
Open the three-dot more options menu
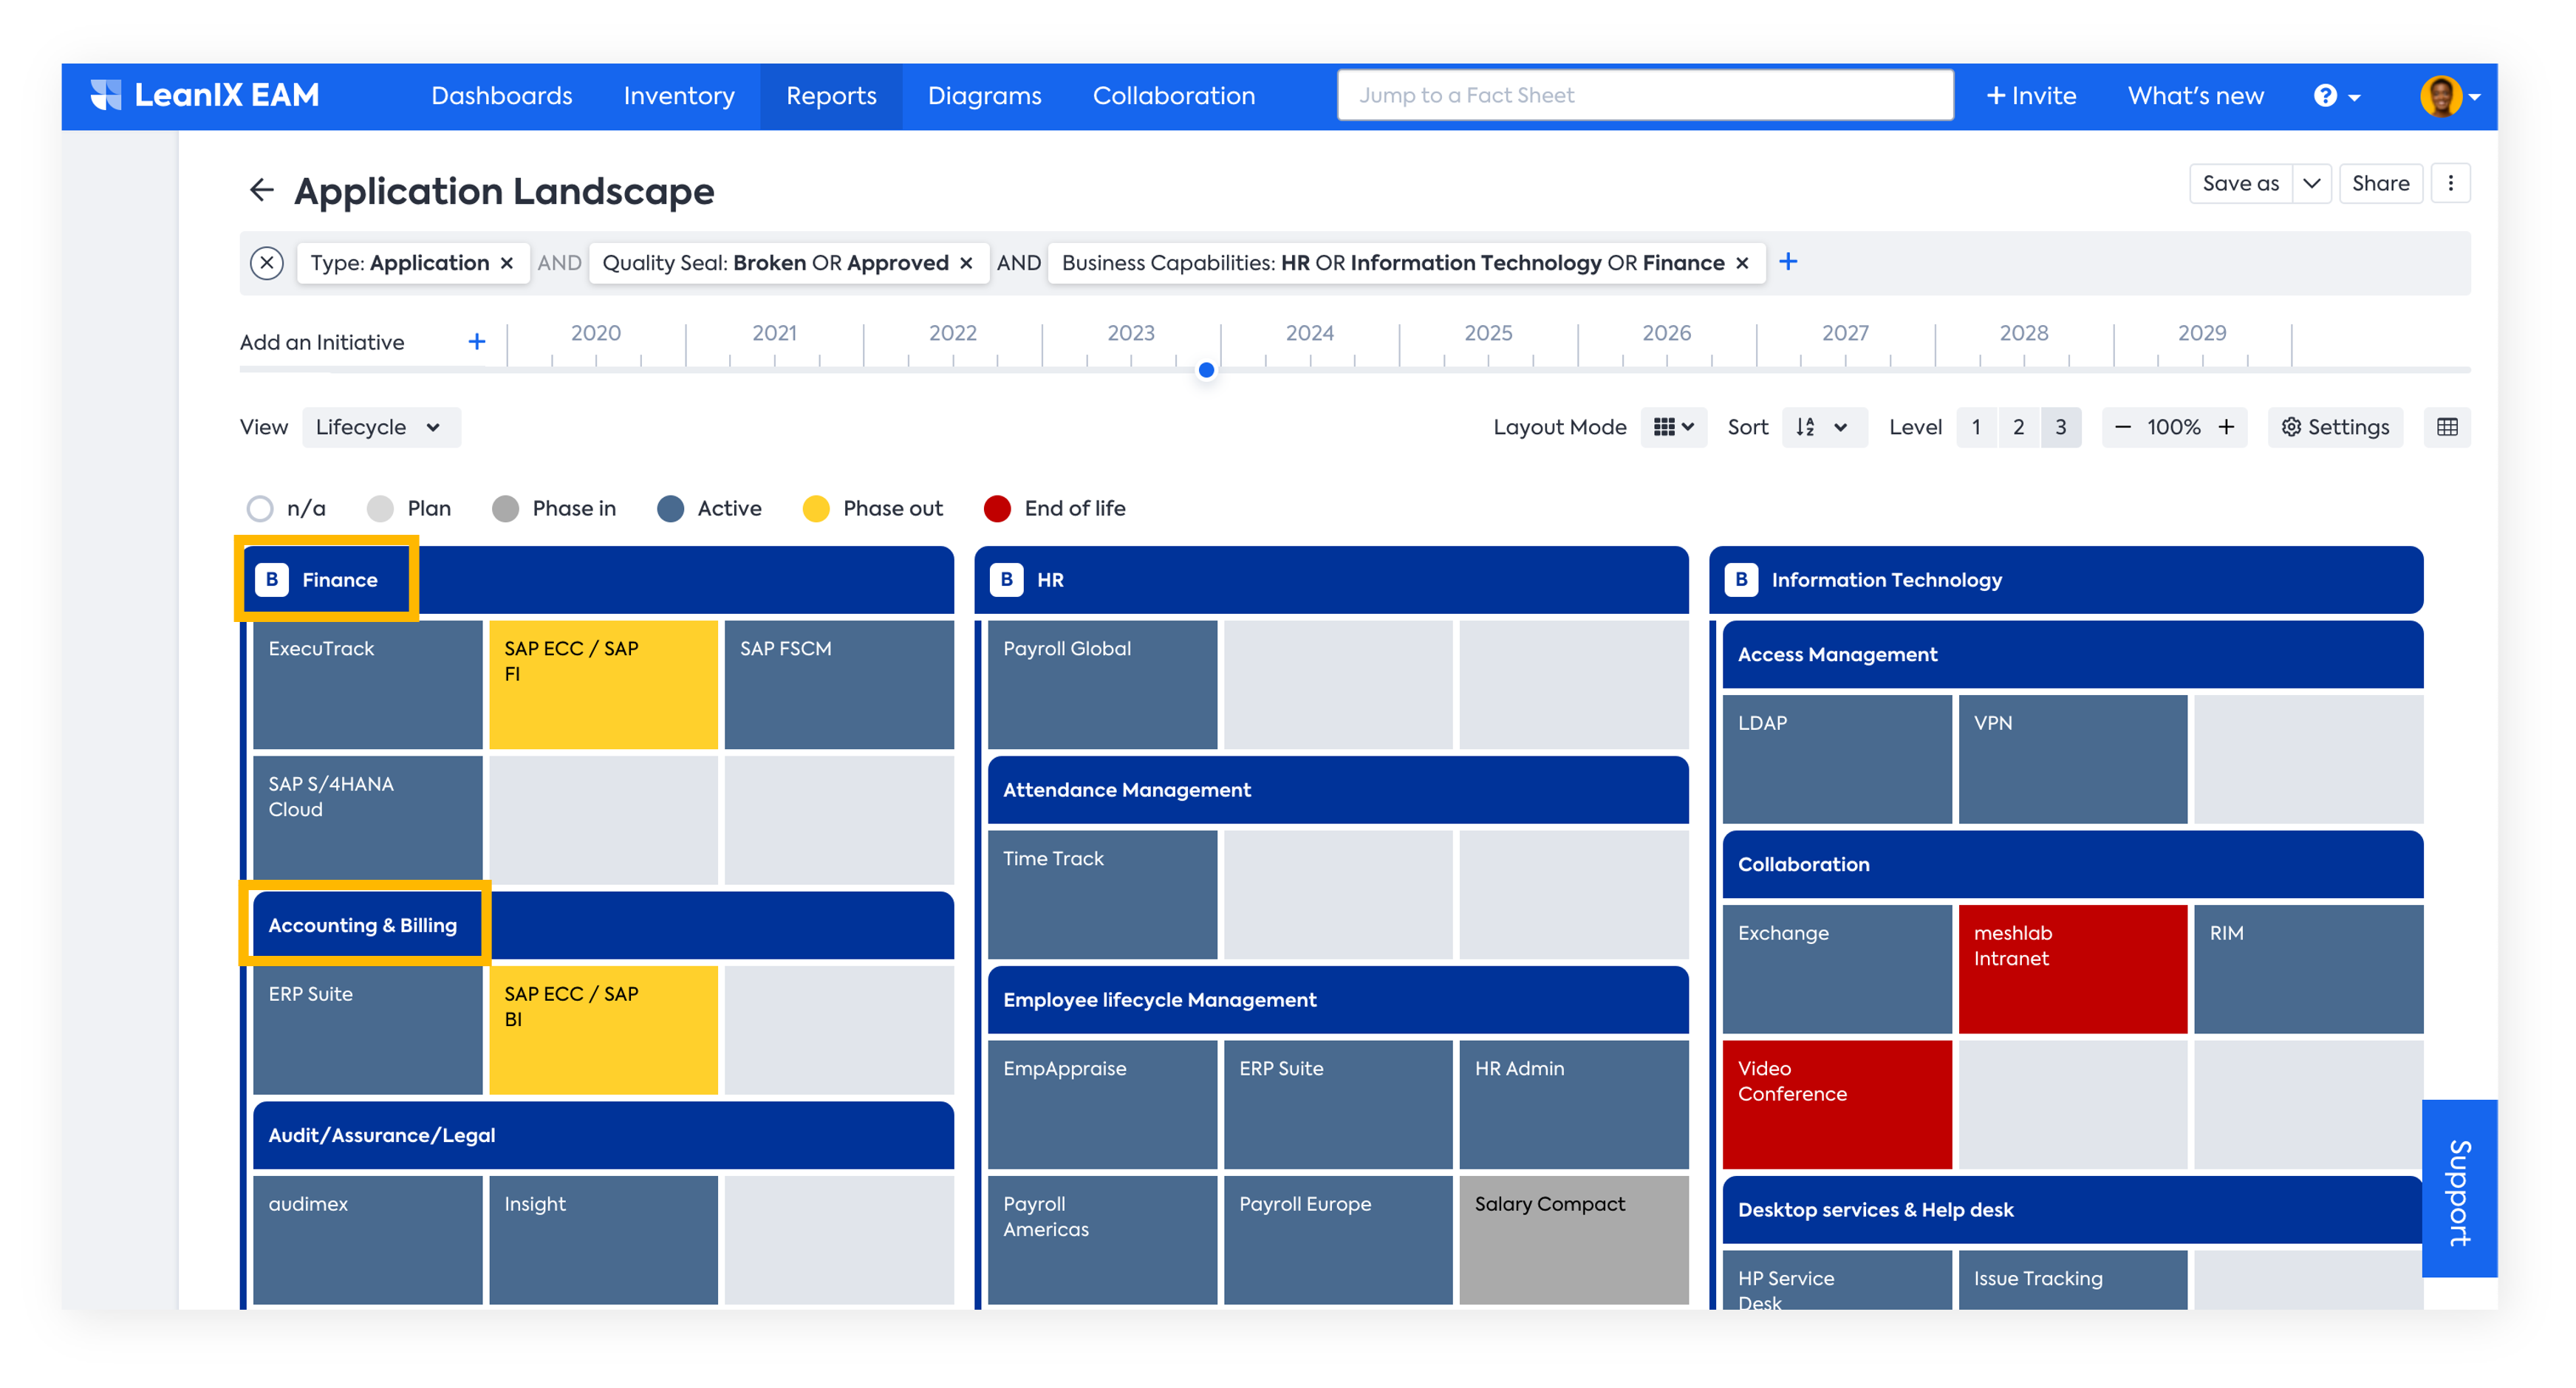(2450, 183)
